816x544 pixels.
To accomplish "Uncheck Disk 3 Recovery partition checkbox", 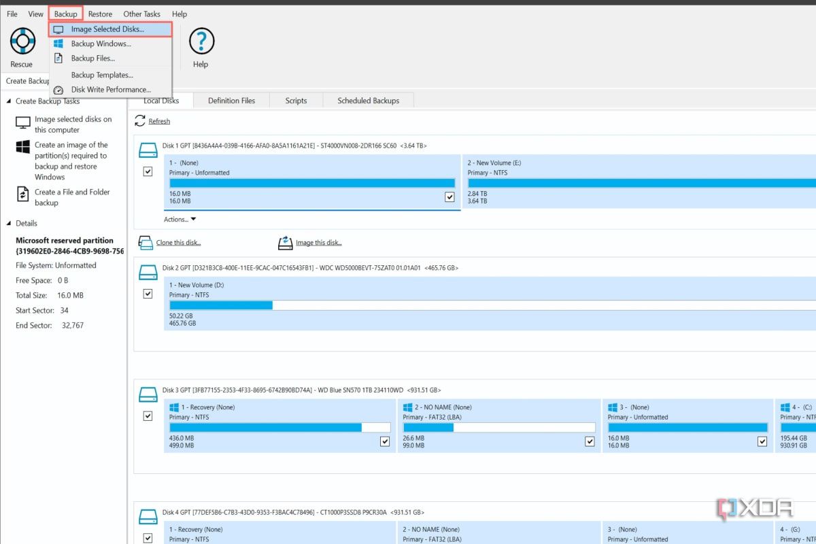I will click(x=385, y=441).
